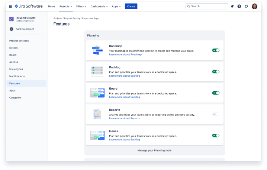Image resolution: width=267 pixels, height=170 pixels.
Task: Expand the Dashboards dropdown
Action: [99, 6]
